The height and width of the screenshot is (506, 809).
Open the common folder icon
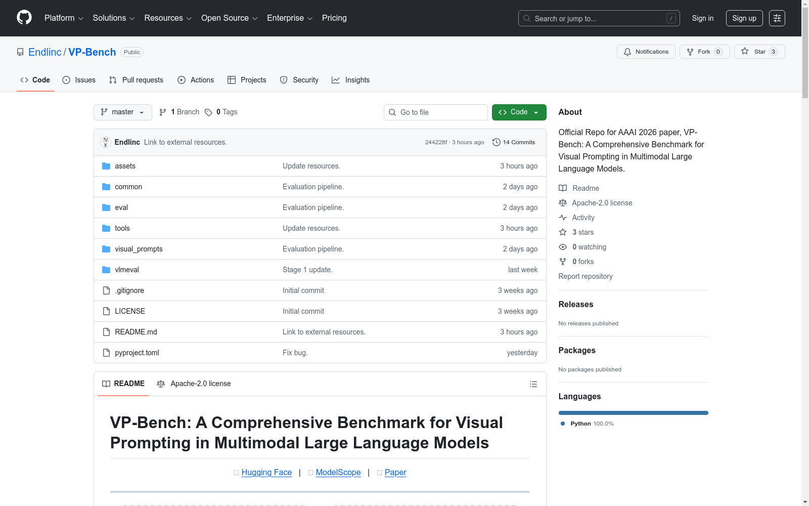tap(106, 187)
